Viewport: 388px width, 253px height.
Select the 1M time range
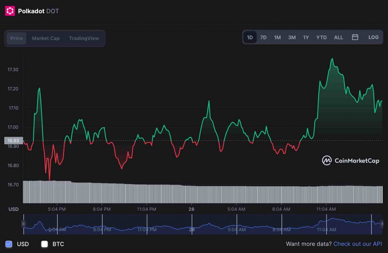[x=277, y=37]
